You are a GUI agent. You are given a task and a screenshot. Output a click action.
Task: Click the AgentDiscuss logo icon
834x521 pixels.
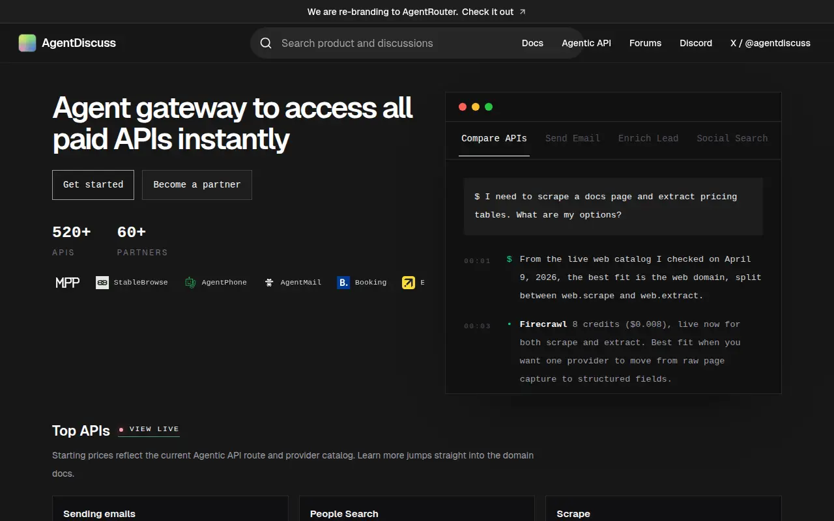point(27,43)
